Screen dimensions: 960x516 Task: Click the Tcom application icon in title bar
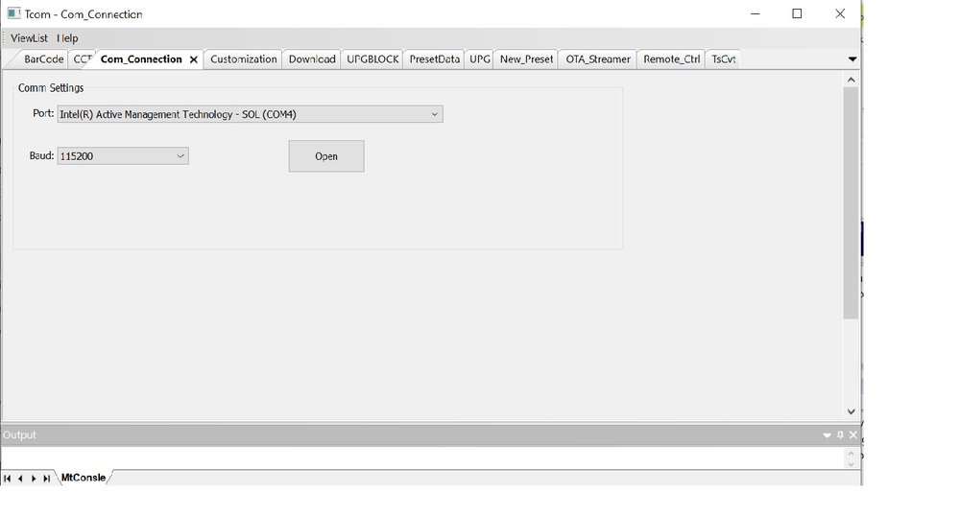(13, 13)
